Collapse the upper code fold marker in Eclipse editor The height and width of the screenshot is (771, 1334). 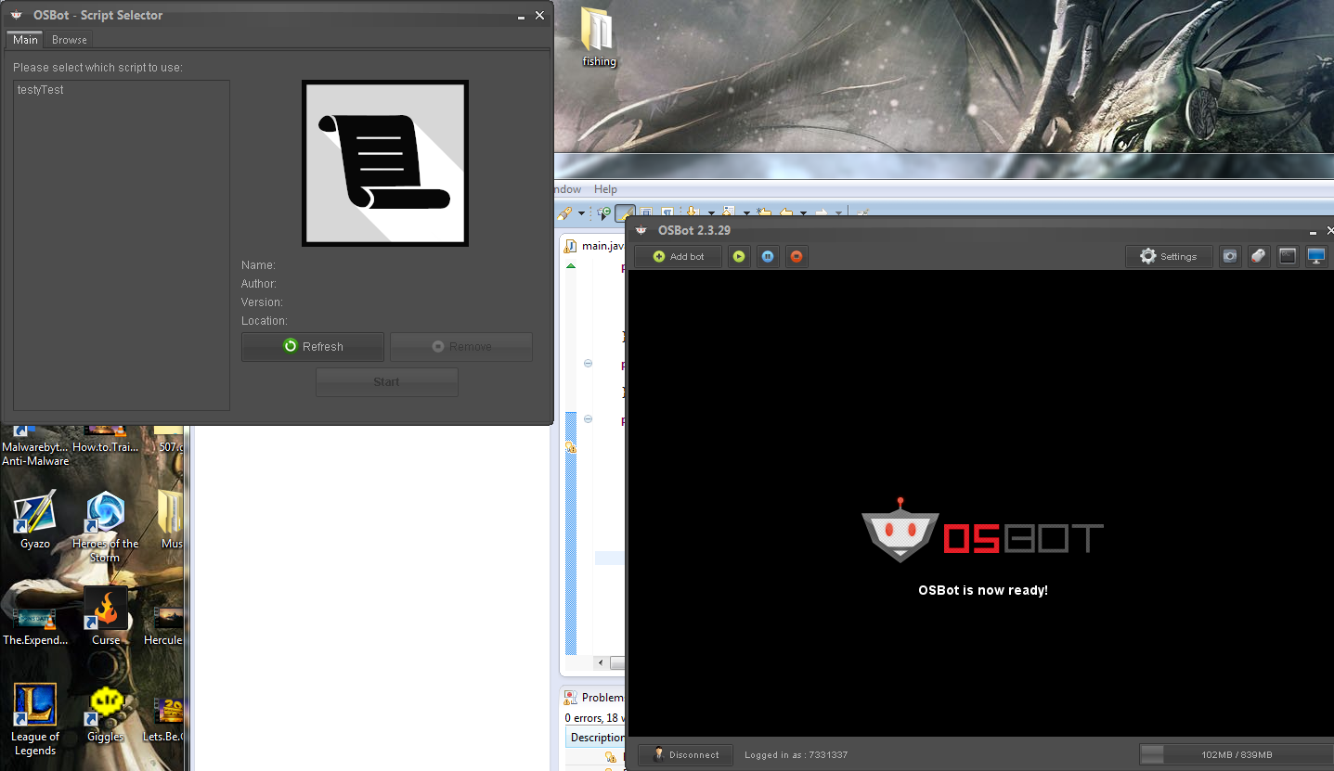point(588,364)
